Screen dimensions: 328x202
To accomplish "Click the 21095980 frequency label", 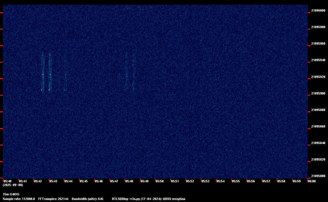I will [x=318, y=27].
